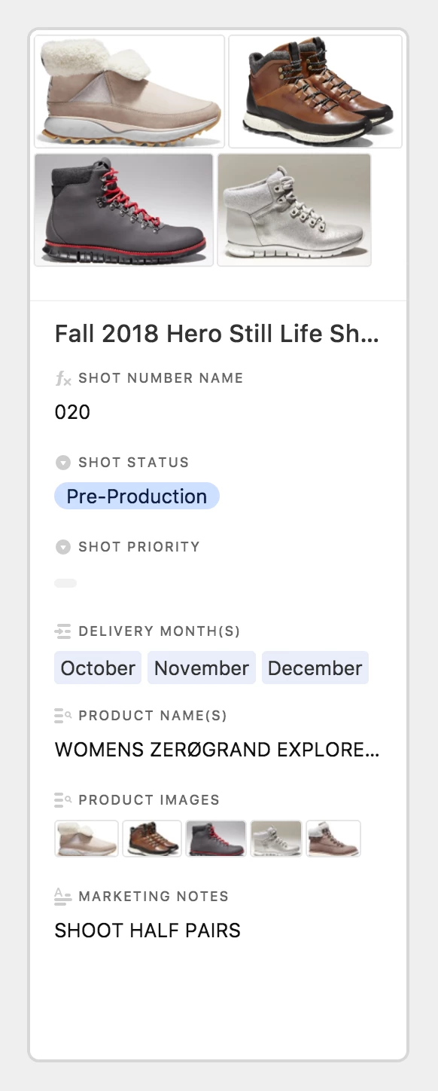Image resolution: width=438 pixels, height=1091 pixels.
Task: Click the lookup icon beside Product Name(s)
Action: pos(63,716)
